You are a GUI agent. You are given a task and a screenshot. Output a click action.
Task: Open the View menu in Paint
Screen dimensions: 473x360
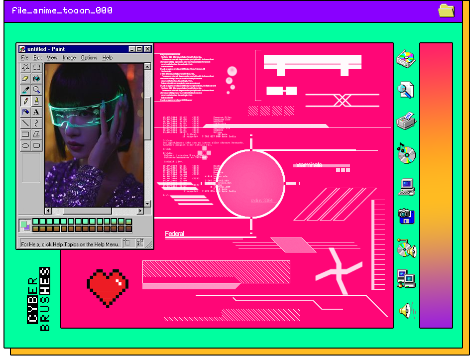52,58
